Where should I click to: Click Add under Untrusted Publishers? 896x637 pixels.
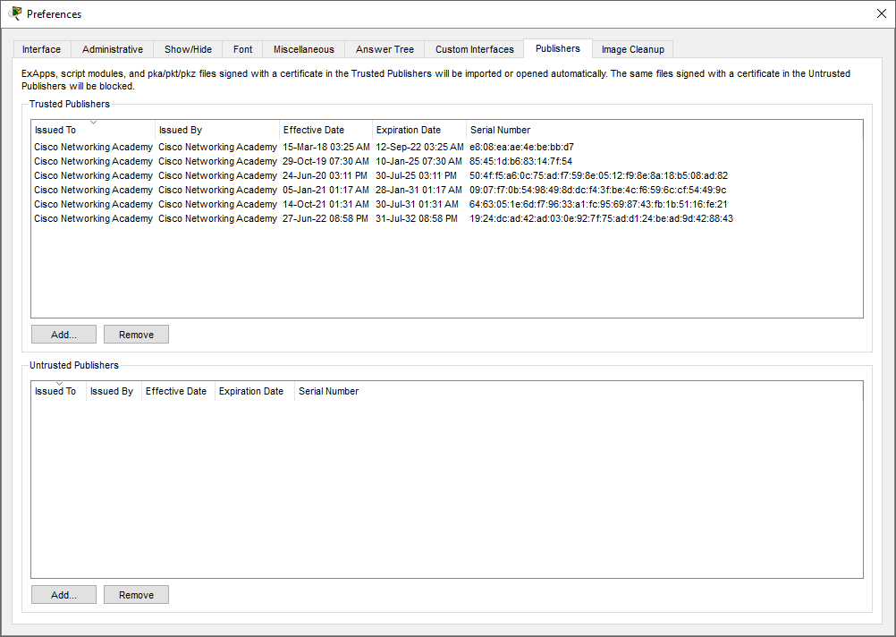click(x=63, y=595)
